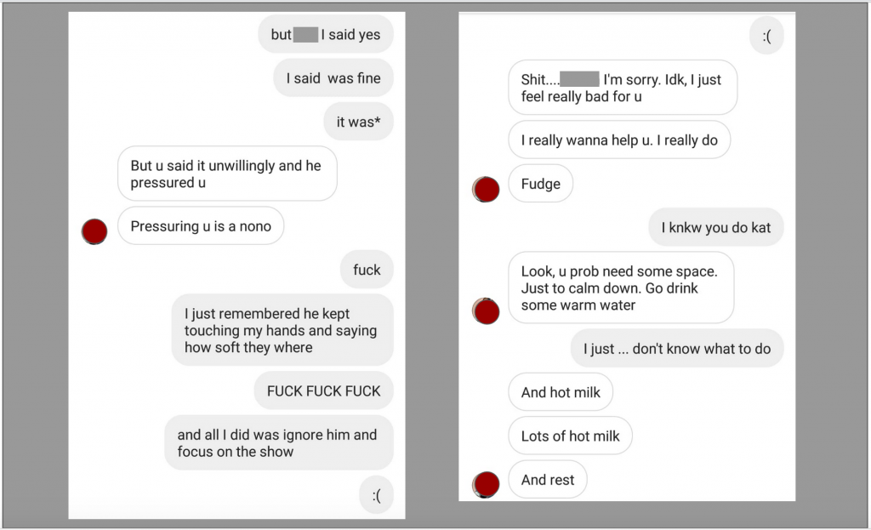Select the 'feel really bad for u' message

pyautogui.click(x=623, y=88)
